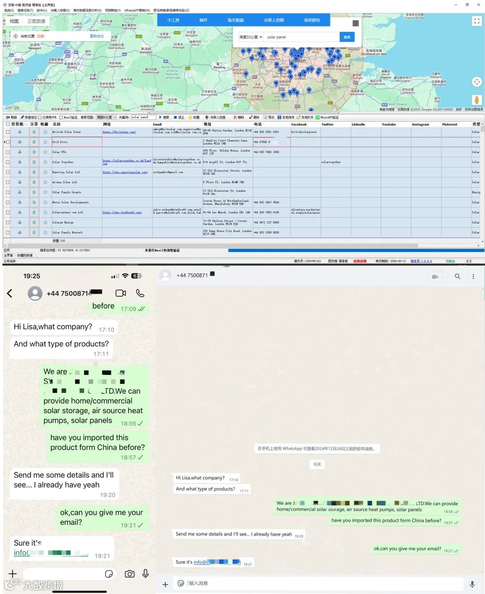The width and height of the screenshot is (485, 594).
Task: Open the 搜索任务(T) menu
Action: pyautogui.click(x=25, y=10)
